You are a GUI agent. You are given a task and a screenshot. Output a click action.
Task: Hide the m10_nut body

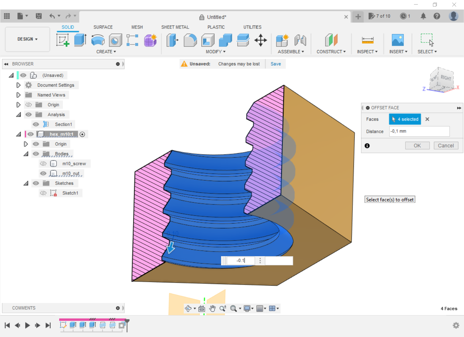coord(43,173)
